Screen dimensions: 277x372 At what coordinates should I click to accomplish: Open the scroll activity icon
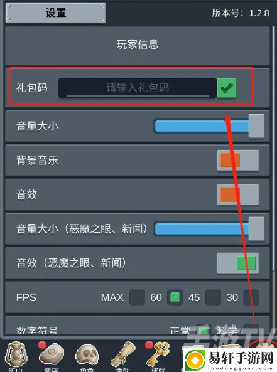pos(123,354)
